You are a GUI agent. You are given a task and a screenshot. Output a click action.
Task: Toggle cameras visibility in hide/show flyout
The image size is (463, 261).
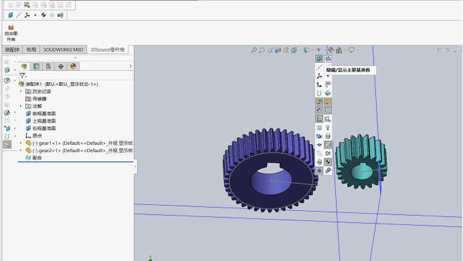coord(319,136)
